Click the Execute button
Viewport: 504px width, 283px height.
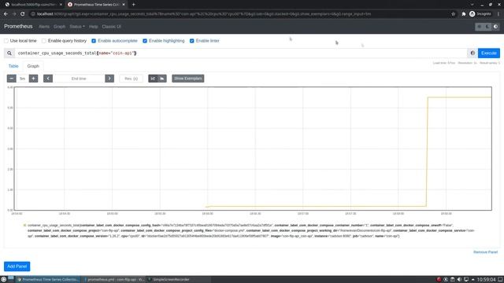point(489,53)
